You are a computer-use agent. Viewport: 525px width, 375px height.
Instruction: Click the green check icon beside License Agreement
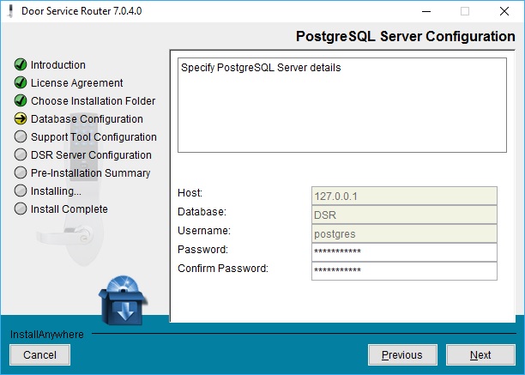(x=21, y=82)
